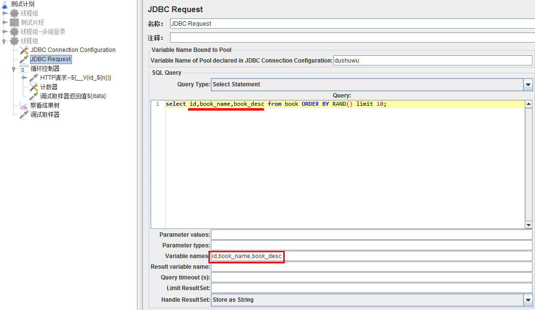
Task: Click the 注释 comment field
Action: point(352,37)
